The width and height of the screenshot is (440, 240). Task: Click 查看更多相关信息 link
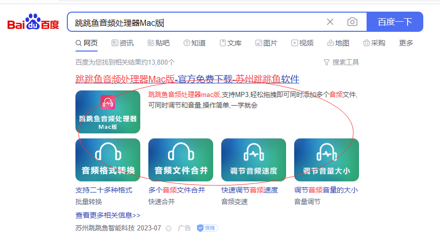point(108,215)
